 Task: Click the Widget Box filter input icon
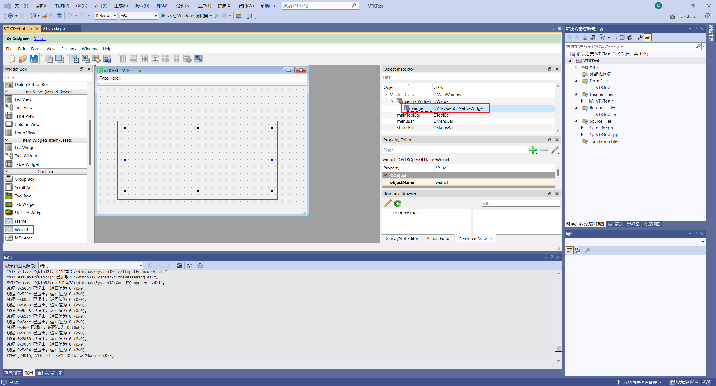tap(46, 77)
